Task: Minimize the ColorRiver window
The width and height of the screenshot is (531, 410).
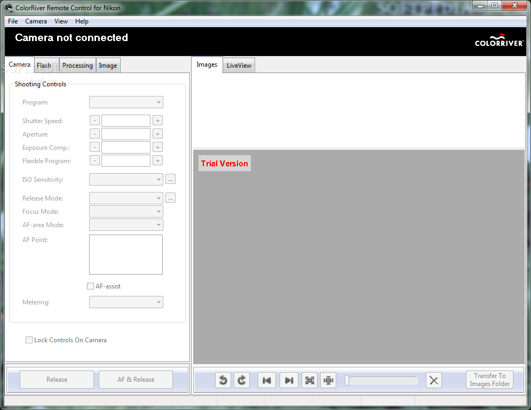Action: (480, 5)
